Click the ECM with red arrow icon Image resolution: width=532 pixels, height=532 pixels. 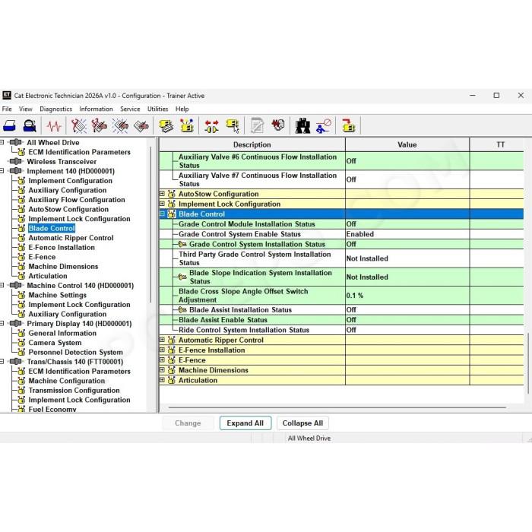click(x=348, y=126)
